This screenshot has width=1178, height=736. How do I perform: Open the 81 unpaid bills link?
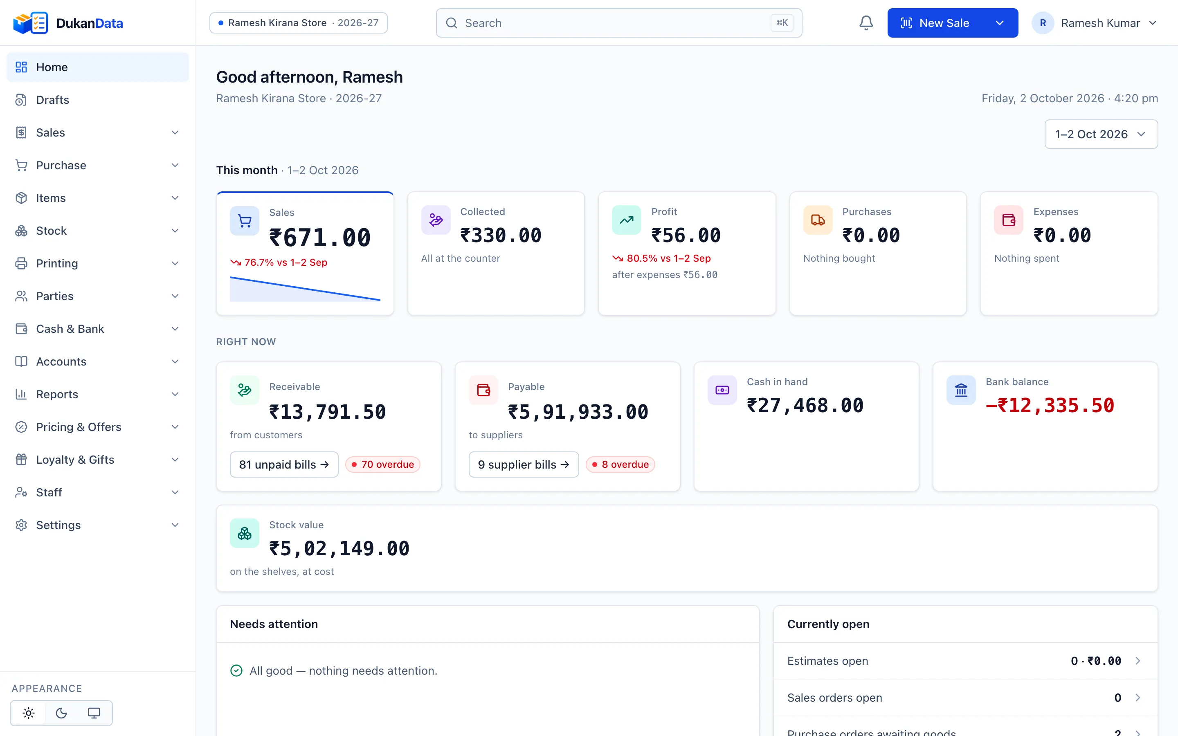pos(284,464)
